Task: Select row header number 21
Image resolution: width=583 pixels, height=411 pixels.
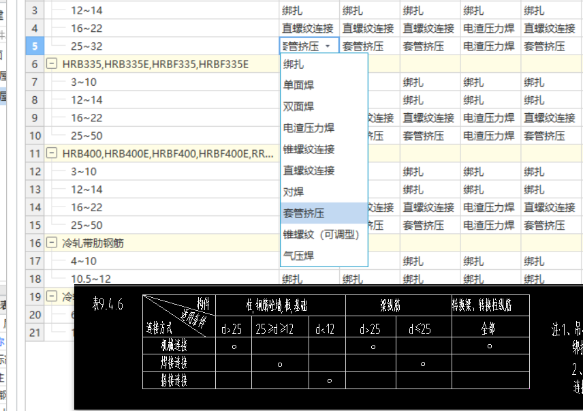Action: click(35, 333)
